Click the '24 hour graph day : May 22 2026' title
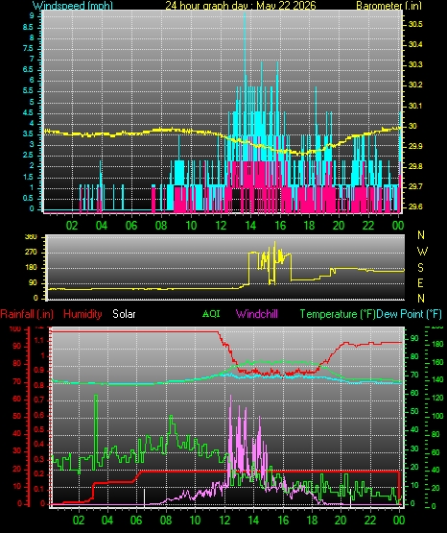Image resolution: width=447 pixels, height=533 pixels. coord(241,6)
